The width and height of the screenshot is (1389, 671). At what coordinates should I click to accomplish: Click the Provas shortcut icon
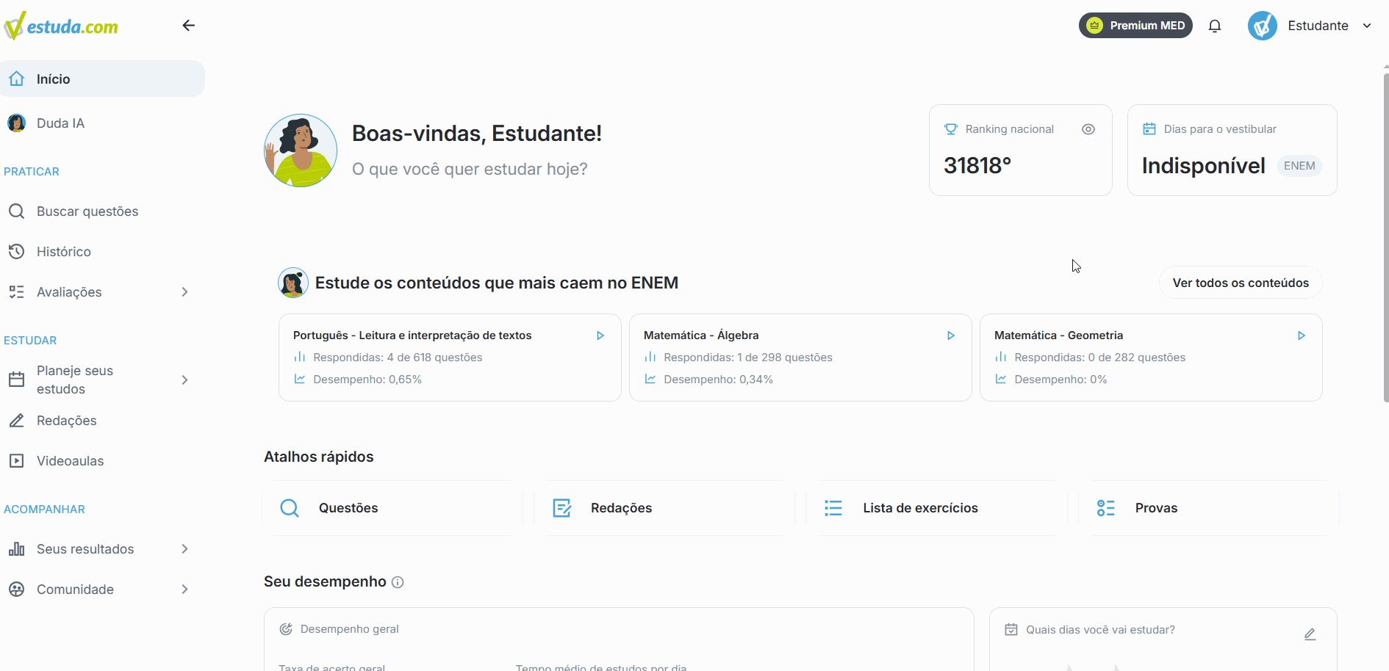[1106, 508]
